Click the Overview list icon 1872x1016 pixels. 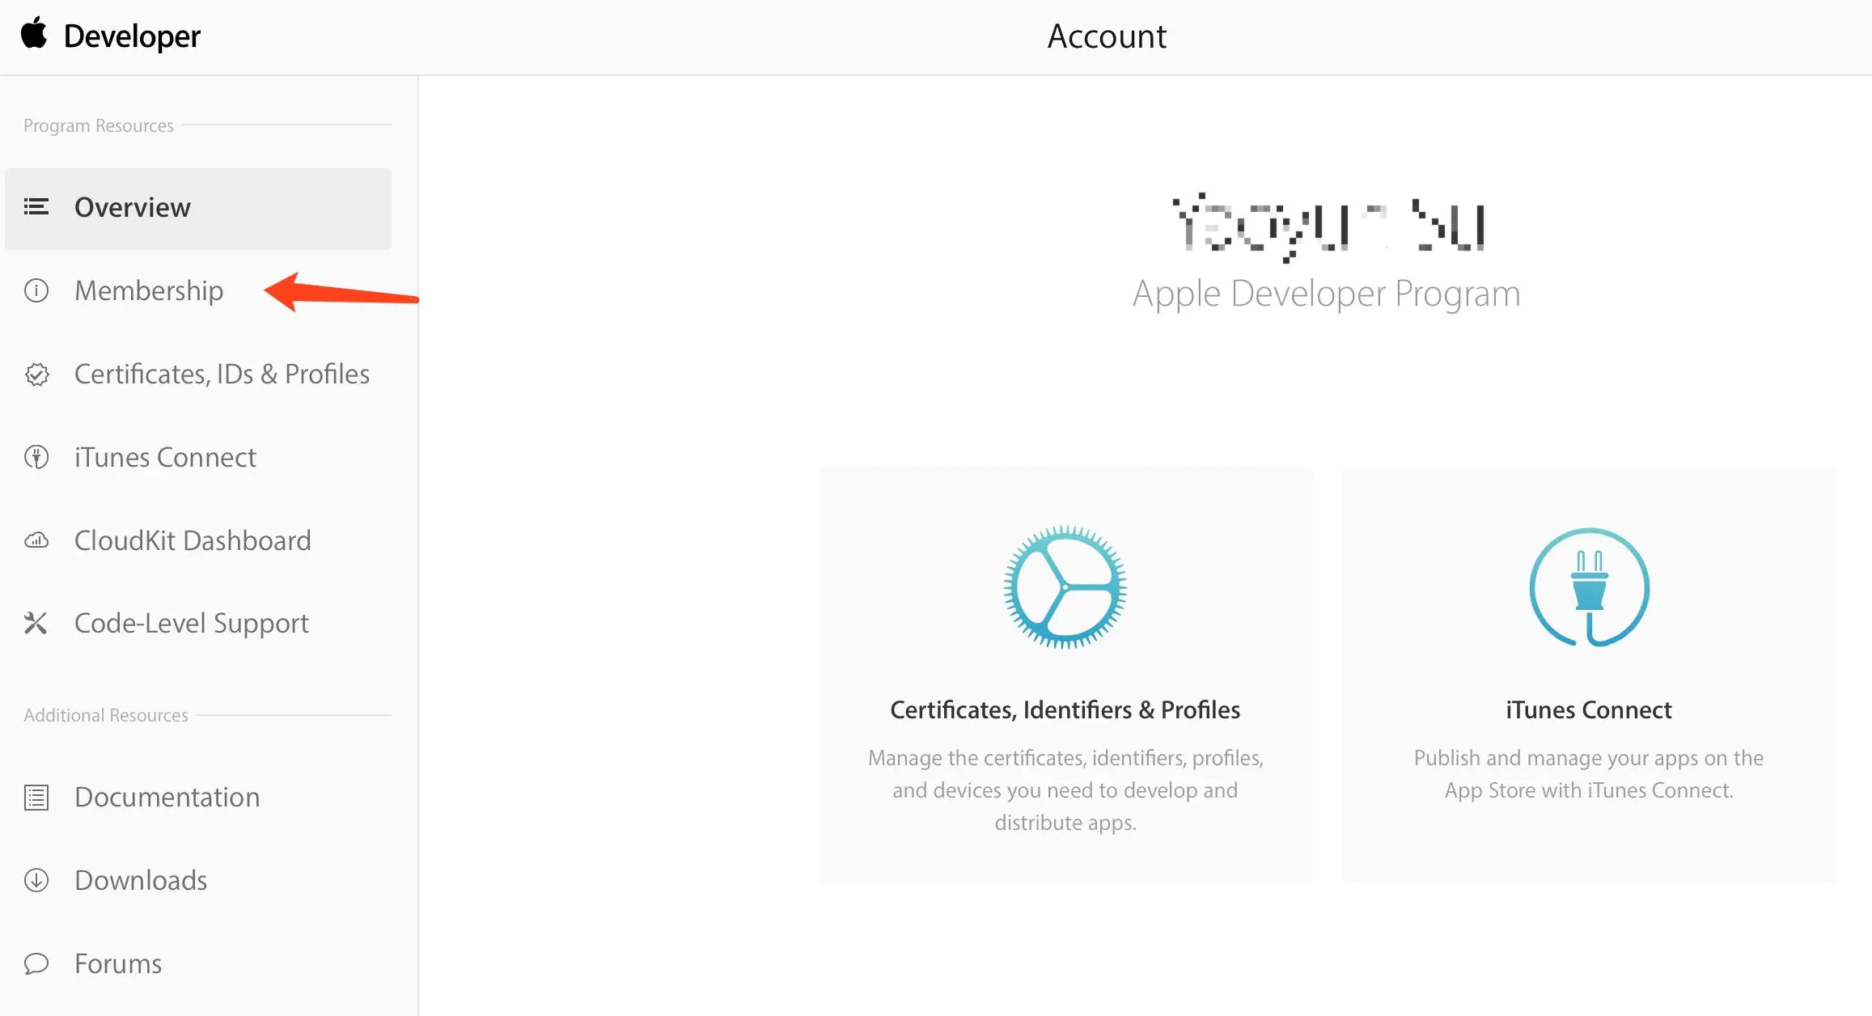[x=36, y=207]
